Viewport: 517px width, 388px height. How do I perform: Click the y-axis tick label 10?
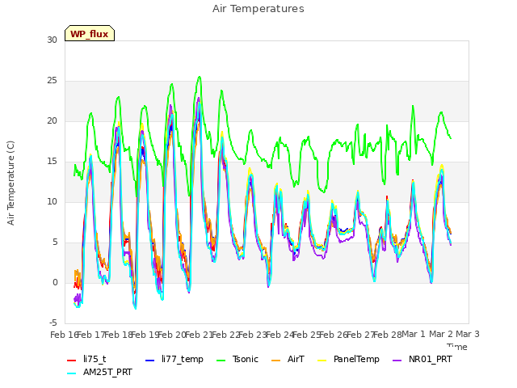click(x=52, y=201)
